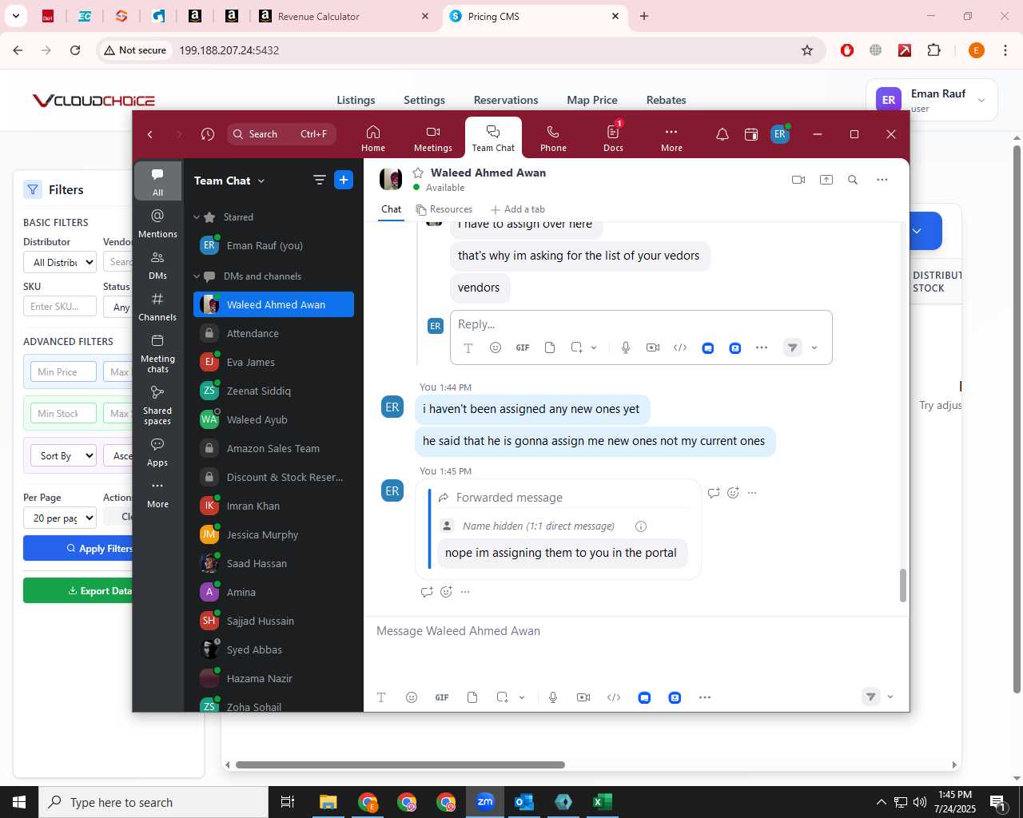
Task: Open the More menu in Zoom top bar
Action: pyautogui.click(x=671, y=138)
